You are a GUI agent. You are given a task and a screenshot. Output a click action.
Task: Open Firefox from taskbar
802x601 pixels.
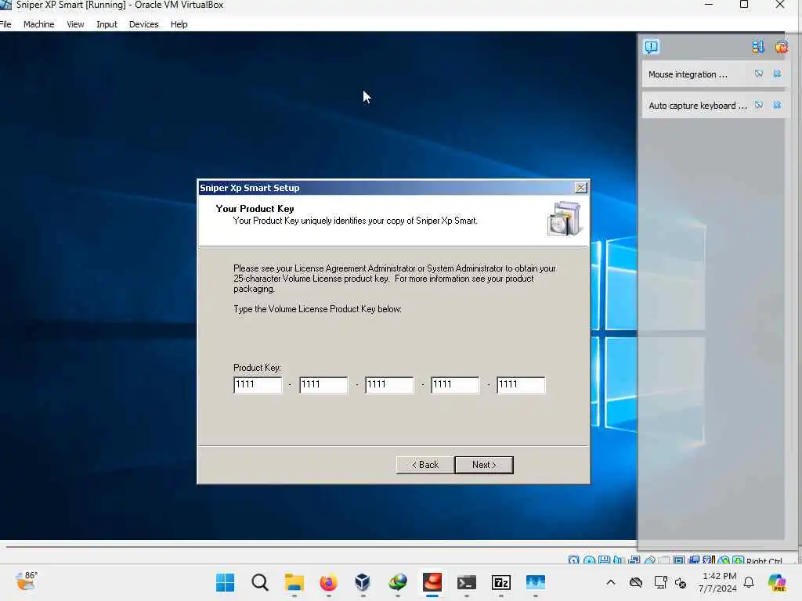click(328, 582)
